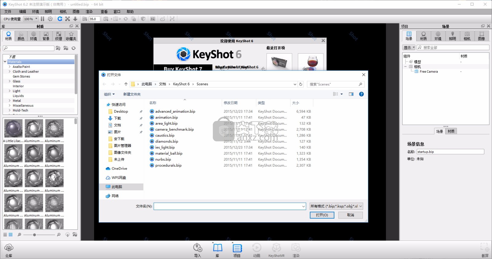Click the geometry view cube icon
492x259 pixels.
pos(143,19)
